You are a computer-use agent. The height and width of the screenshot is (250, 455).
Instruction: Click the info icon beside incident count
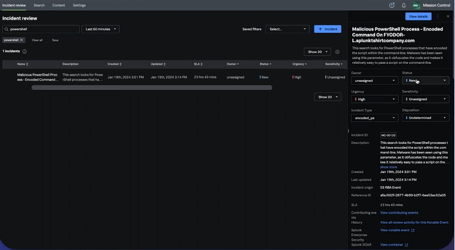(24, 51)
